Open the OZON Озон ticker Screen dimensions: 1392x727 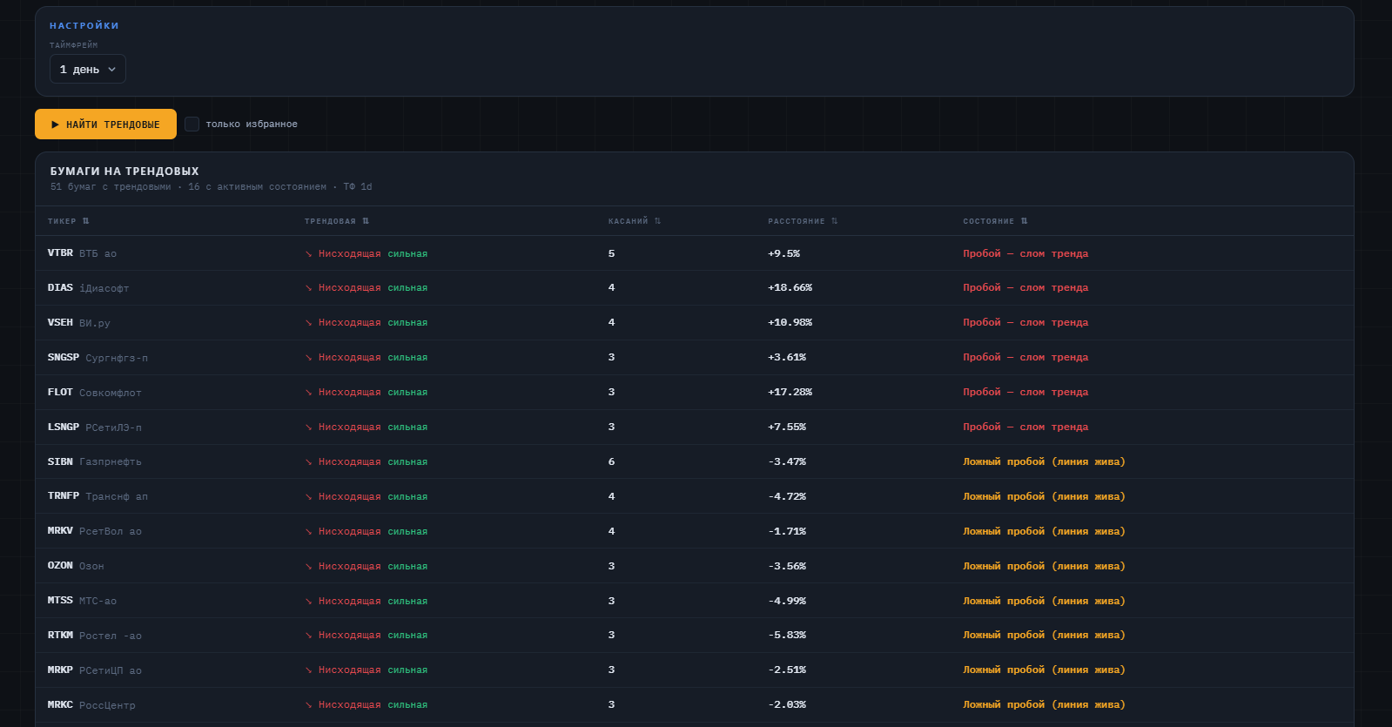[x=76, y=566]
